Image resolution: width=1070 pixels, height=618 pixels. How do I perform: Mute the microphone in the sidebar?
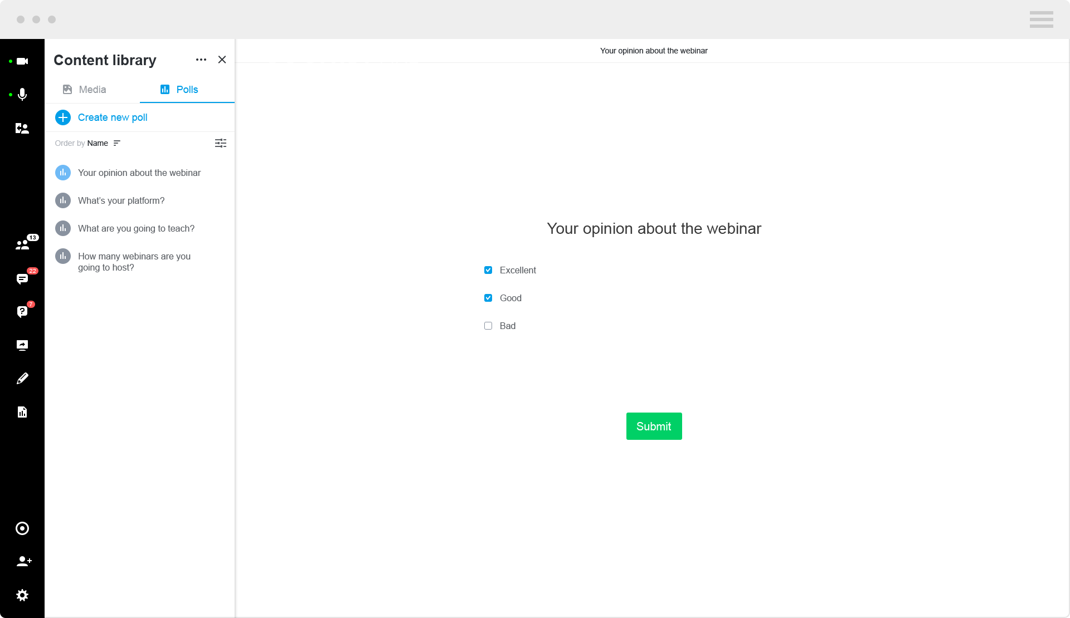22,95
